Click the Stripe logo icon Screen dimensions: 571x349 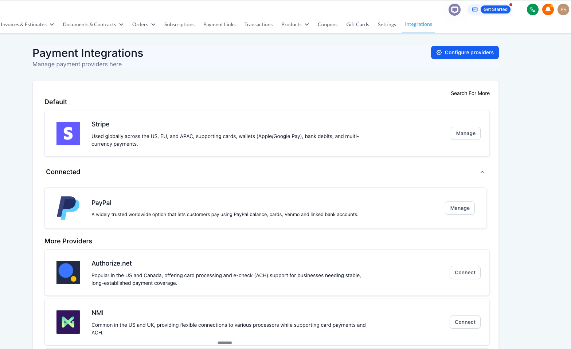click(68, 133)
